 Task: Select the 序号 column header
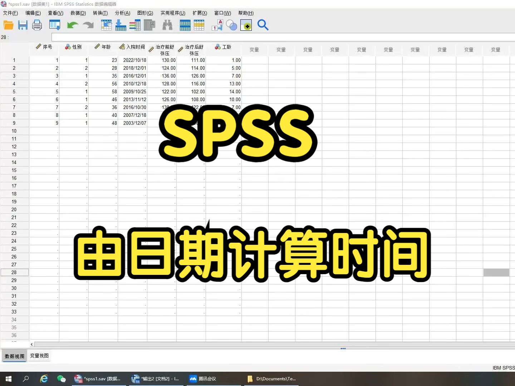(x=44, y=50)
